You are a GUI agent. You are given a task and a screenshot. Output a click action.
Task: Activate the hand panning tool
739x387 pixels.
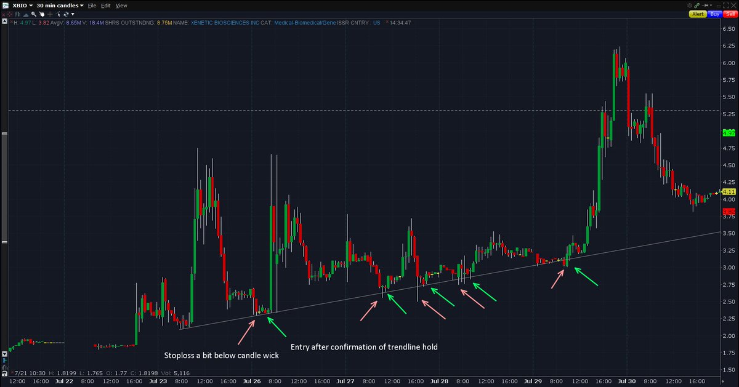42,14
